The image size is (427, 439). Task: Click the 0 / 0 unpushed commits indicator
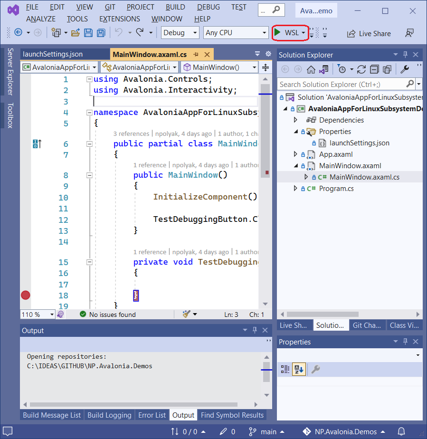click(x=188, y=432)
